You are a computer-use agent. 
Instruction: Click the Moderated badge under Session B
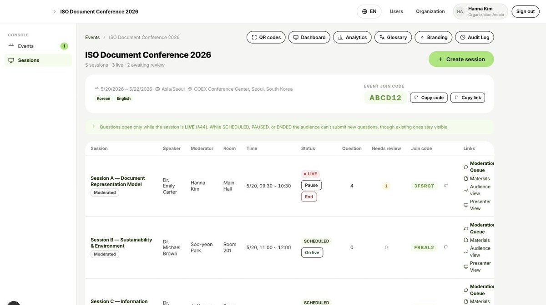[105, 254]
